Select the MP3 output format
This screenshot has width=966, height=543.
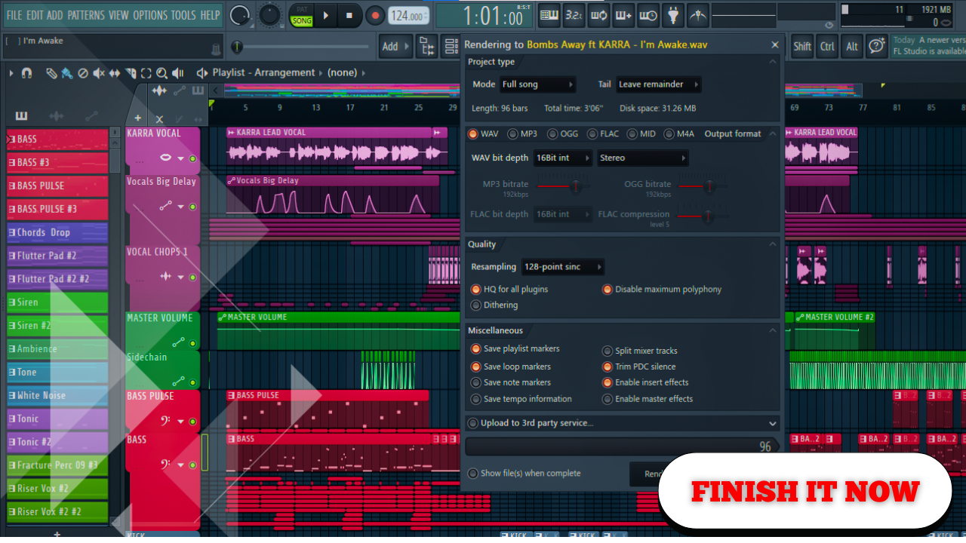[x=513, y=134]
